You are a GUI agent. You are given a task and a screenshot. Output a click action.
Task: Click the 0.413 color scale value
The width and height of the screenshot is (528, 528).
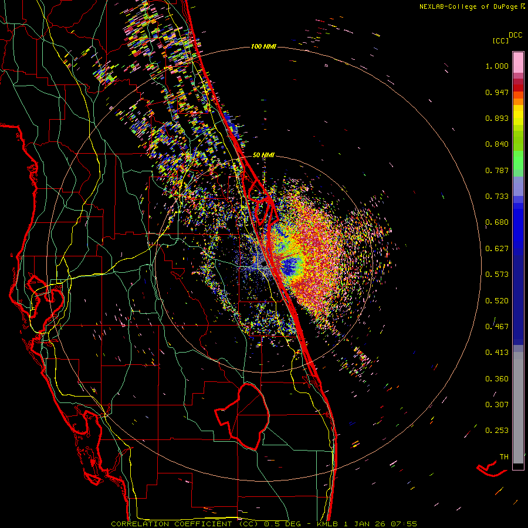tap(497, 353)
